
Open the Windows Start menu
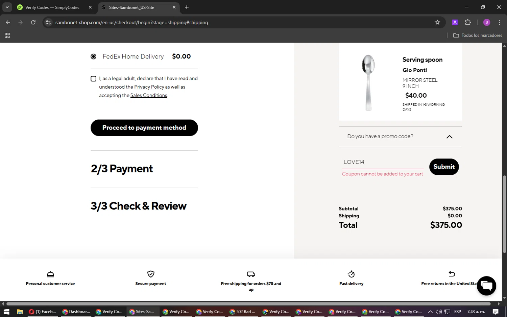point(6,312)
